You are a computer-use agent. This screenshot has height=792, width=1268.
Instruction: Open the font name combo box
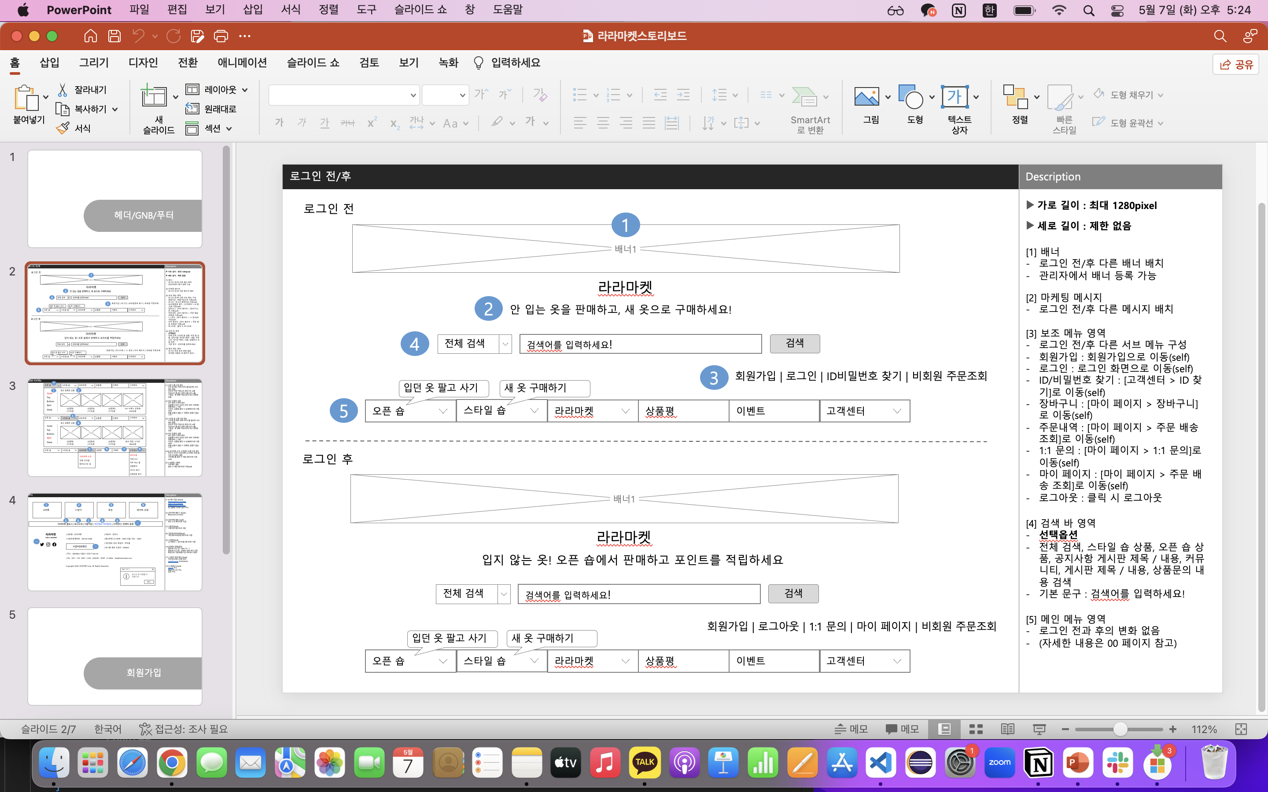click(x=344, y=95)
